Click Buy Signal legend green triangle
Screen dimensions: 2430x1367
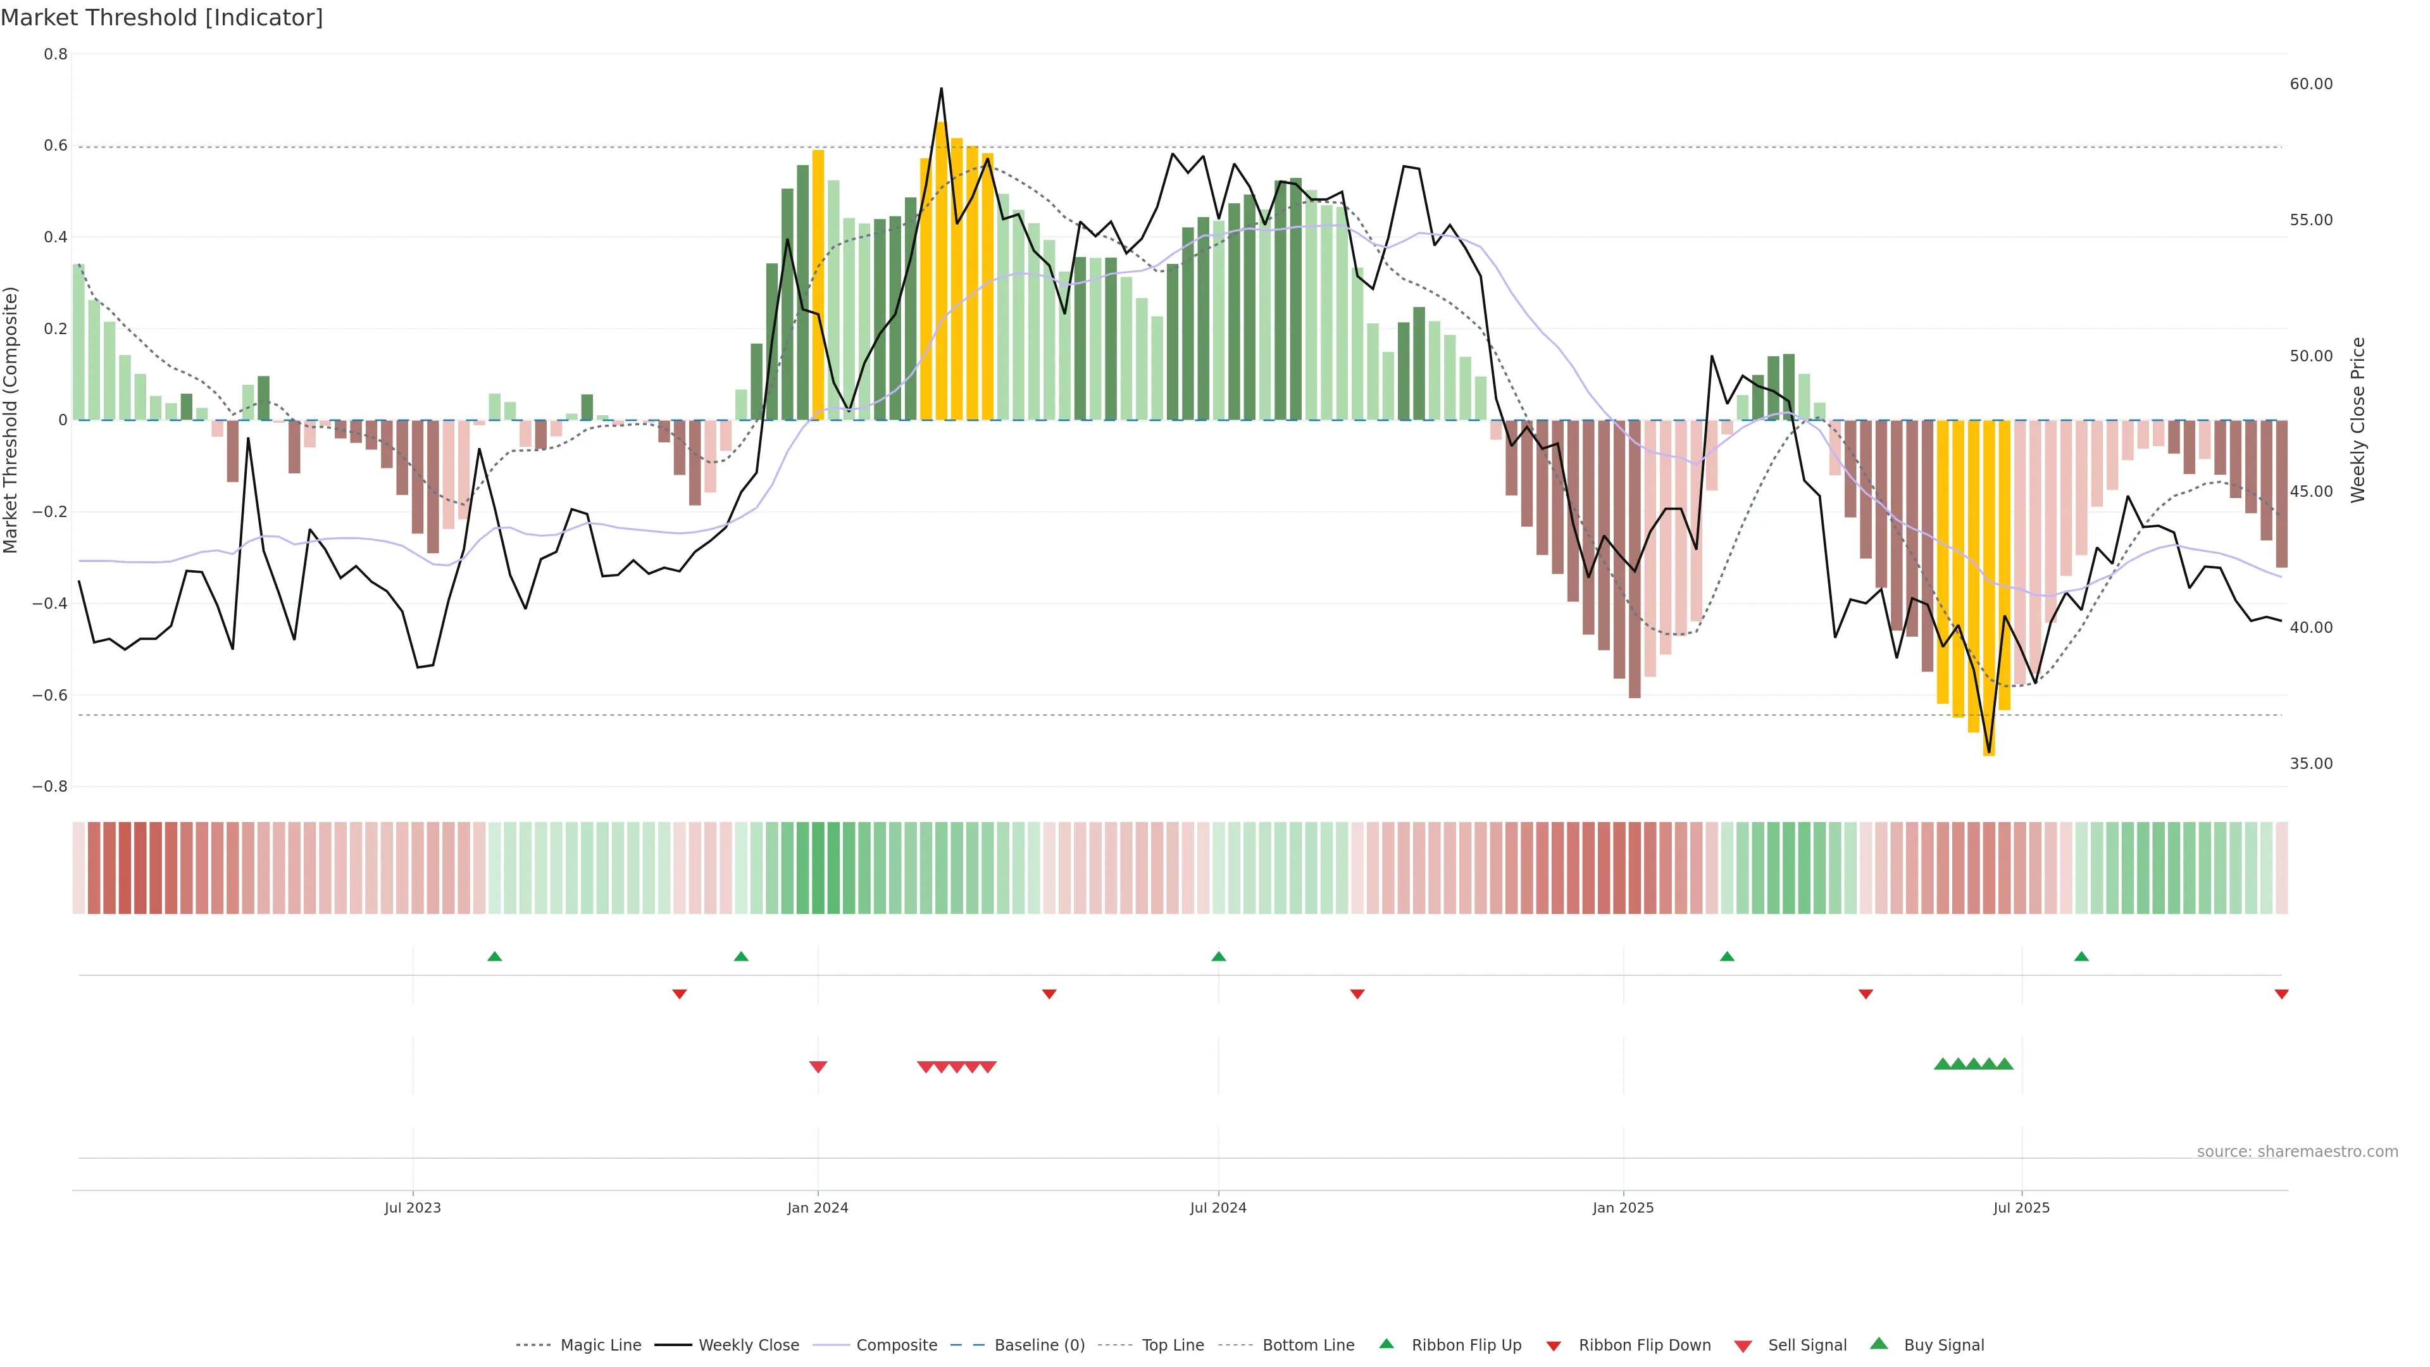click(1879, 1344)
